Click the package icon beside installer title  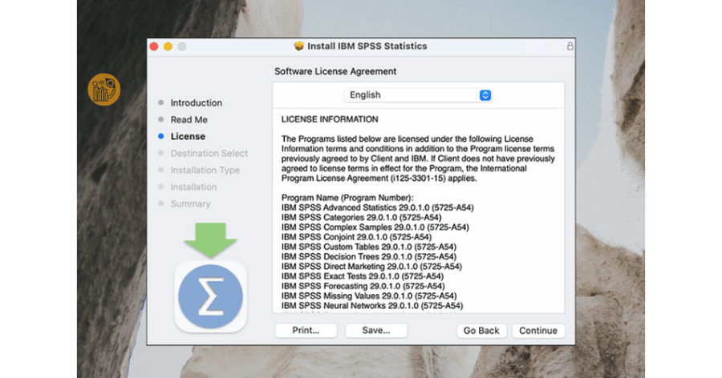(299, 46)
